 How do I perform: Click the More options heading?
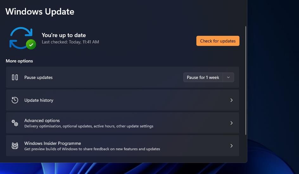click(19, 61)
